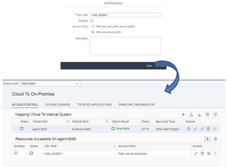Check availability of agent:8080 mapping icon
Image resolution: width=227 pixels, height=167 pixels.
(189, 129)
